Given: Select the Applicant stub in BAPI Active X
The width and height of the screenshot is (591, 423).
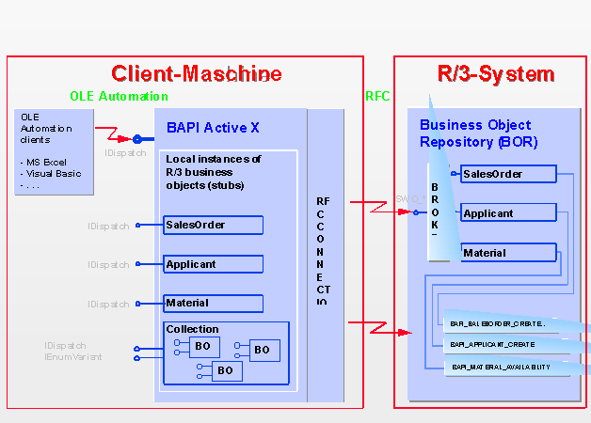Looking at the screenshot, I should [213, 264].
